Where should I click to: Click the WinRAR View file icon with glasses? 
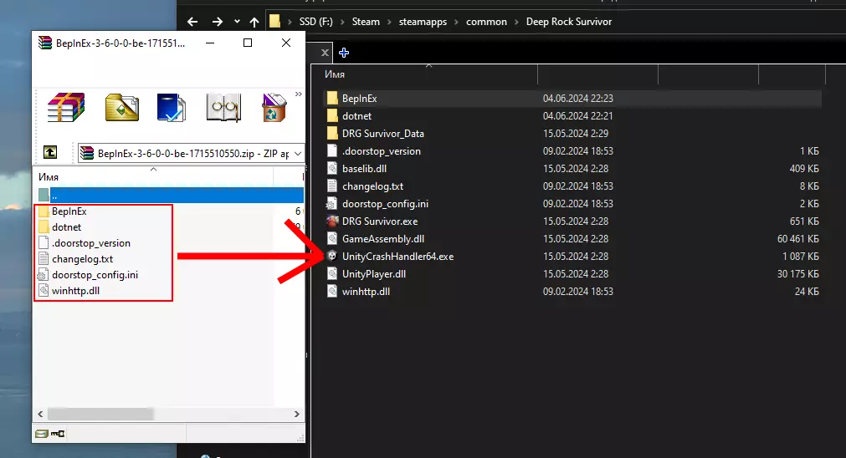coord(223,107)
